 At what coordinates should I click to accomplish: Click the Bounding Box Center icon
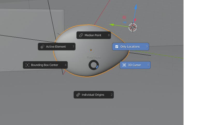coord(27,65)
